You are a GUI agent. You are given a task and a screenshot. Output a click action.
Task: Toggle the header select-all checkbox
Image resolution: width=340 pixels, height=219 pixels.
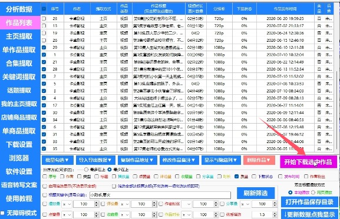pos(44,9)
